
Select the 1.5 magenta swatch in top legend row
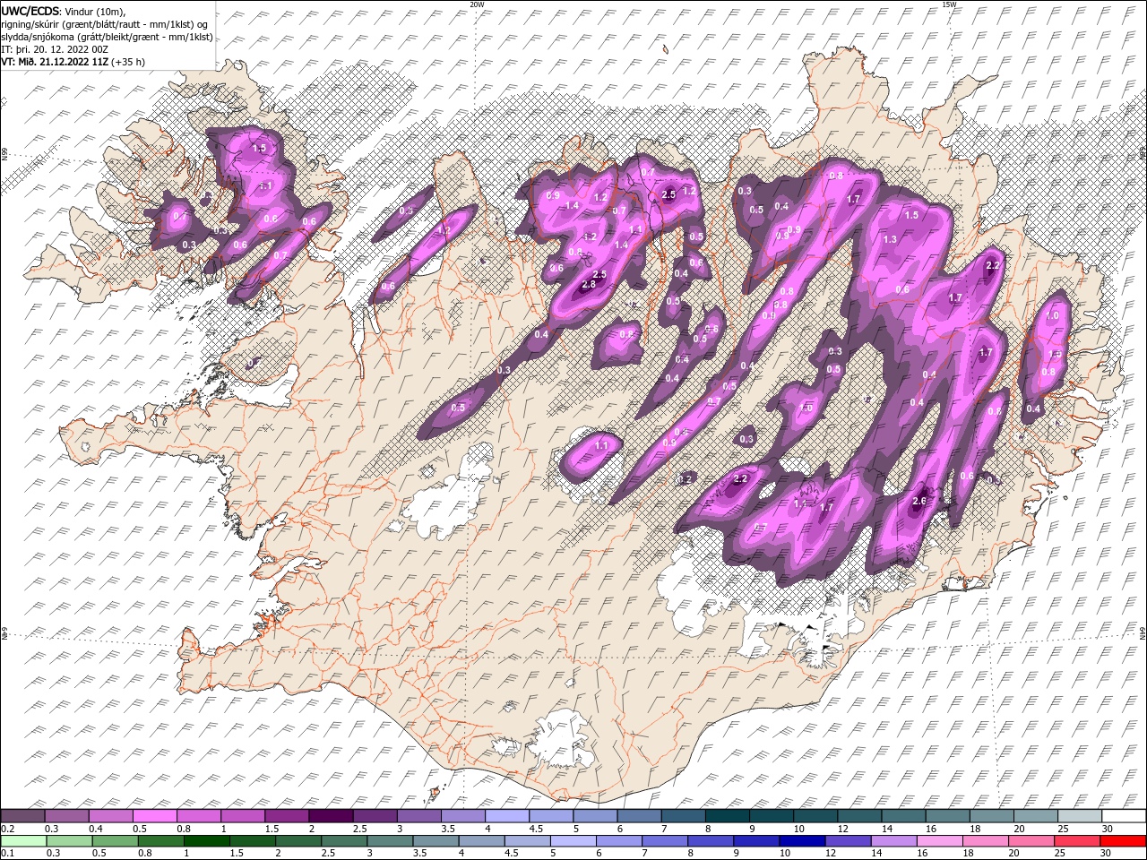click(287, 816)
